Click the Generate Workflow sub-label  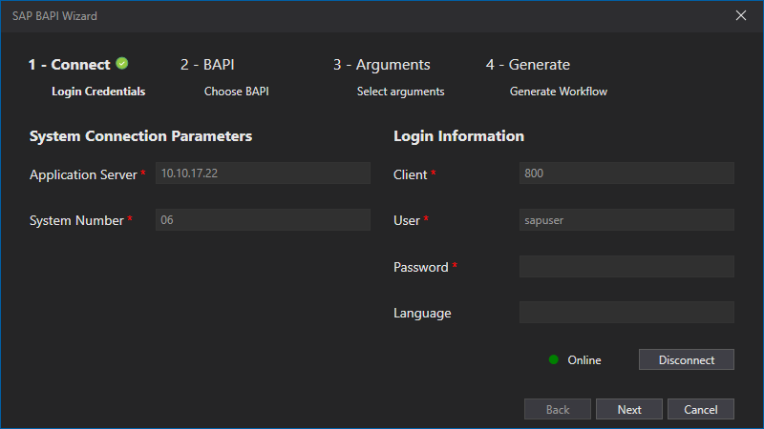point(559,92)
